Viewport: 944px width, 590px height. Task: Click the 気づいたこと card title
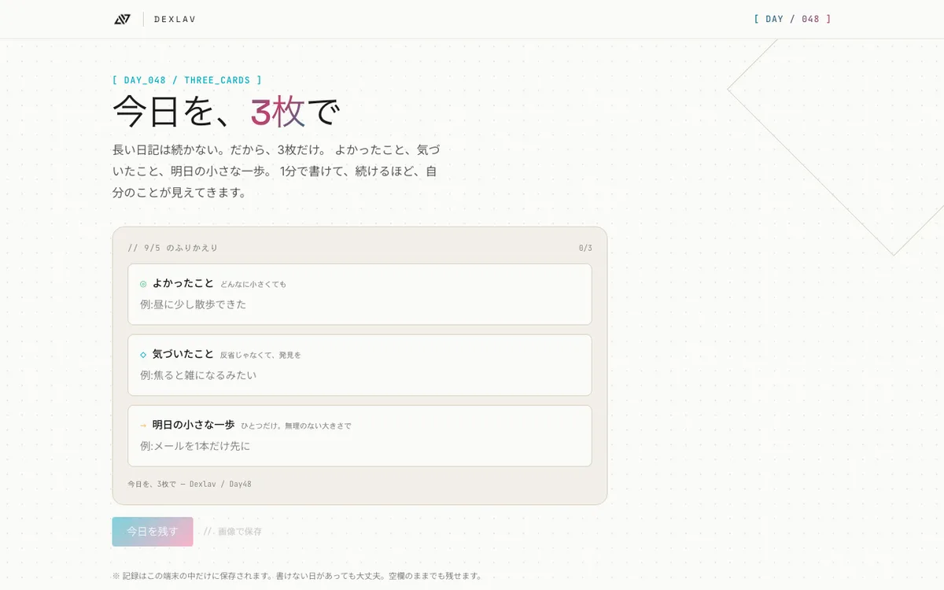point(183,354)
